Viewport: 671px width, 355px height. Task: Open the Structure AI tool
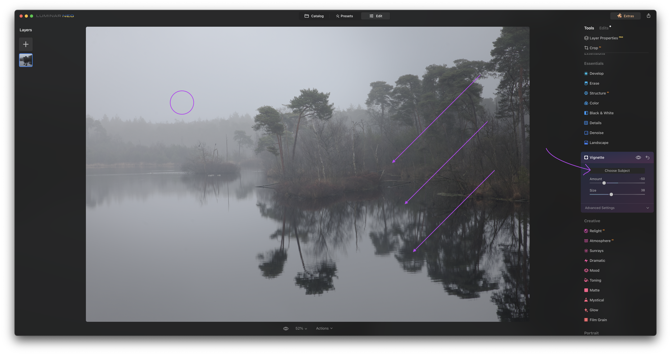(x=597, y=93)
